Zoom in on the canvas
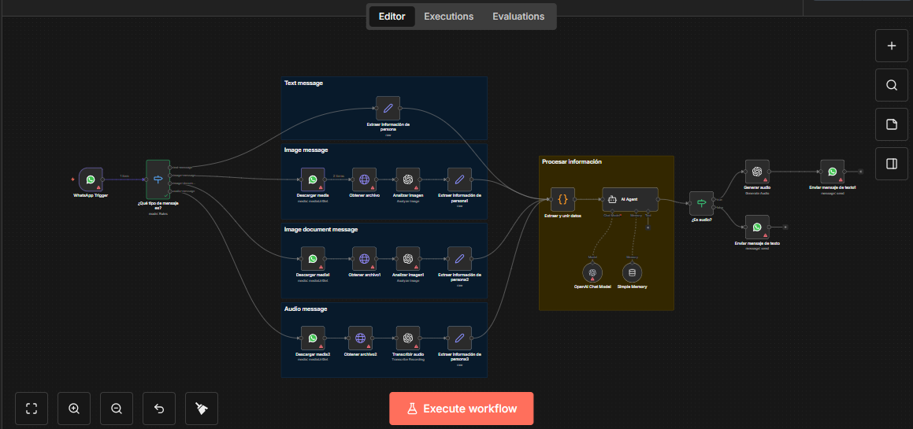The height and width of the screenshot is (429, 913). 74,409
